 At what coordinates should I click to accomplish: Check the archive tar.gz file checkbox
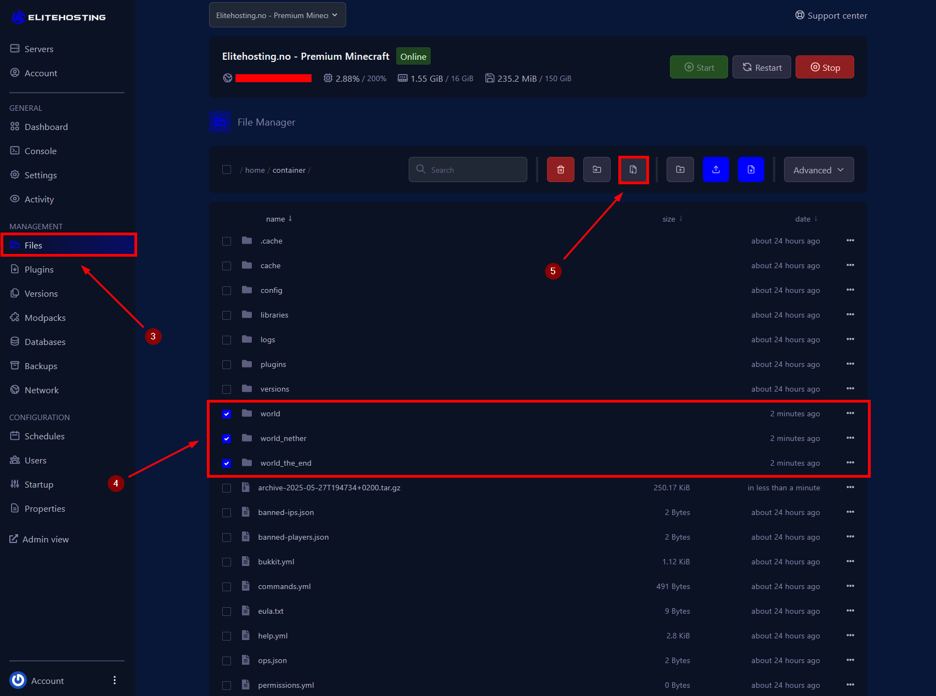pos(227,488)
